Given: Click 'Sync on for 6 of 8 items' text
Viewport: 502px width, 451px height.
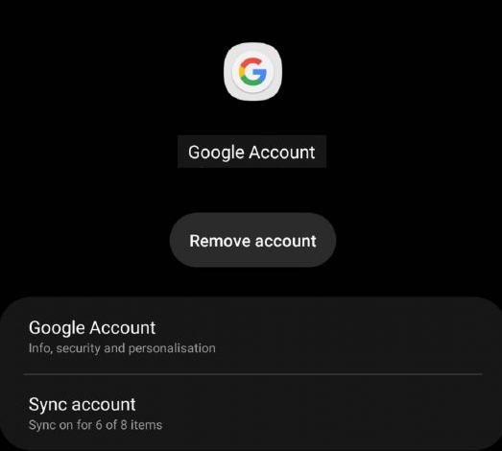Looking at the screenshot, I should pyautogui.click(x=95, y=425).
